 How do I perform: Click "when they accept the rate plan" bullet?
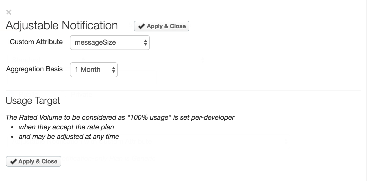pyautogui.click(x=66, y=127)
